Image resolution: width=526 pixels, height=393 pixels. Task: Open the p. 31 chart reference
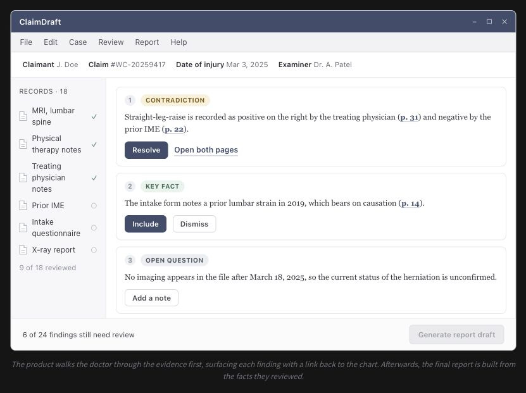pos(410,117)
